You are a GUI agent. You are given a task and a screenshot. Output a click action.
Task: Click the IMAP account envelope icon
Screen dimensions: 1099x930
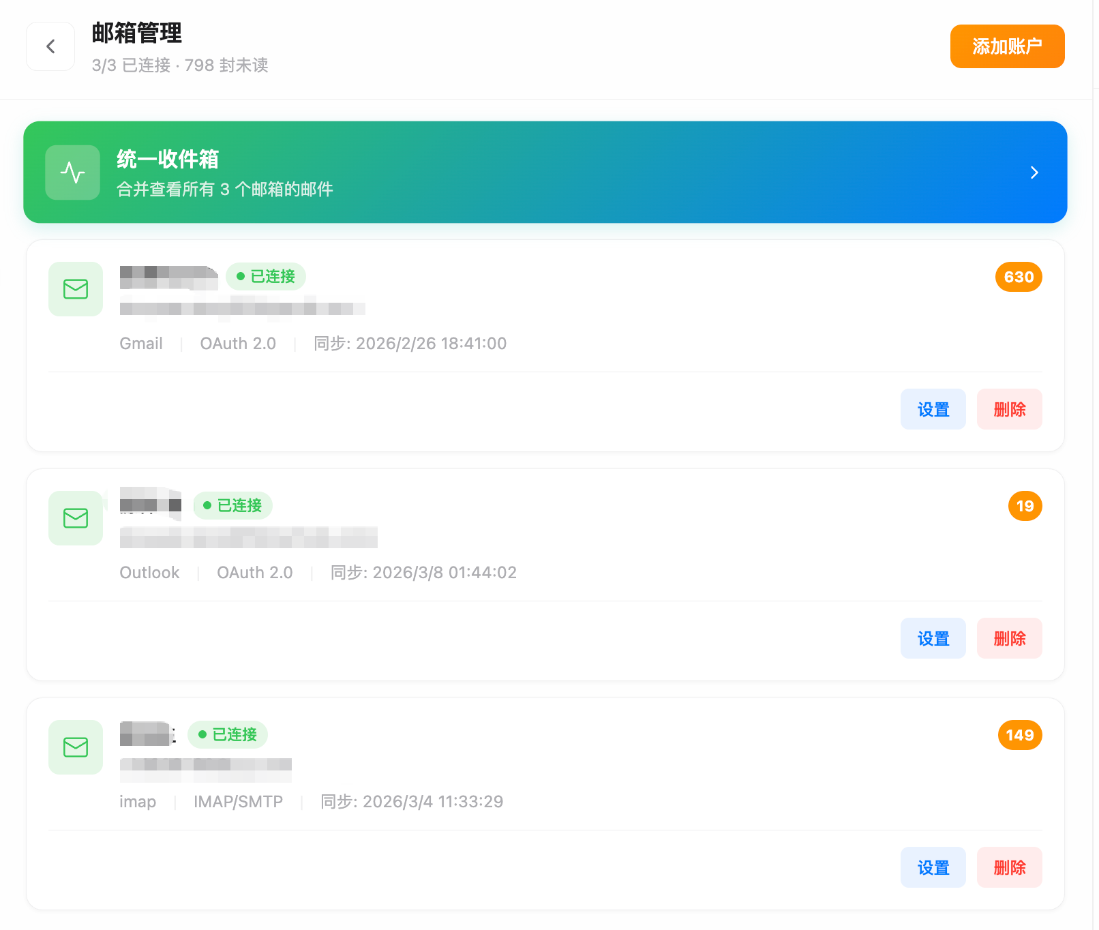pyautogui.click(x=75, y=747)
